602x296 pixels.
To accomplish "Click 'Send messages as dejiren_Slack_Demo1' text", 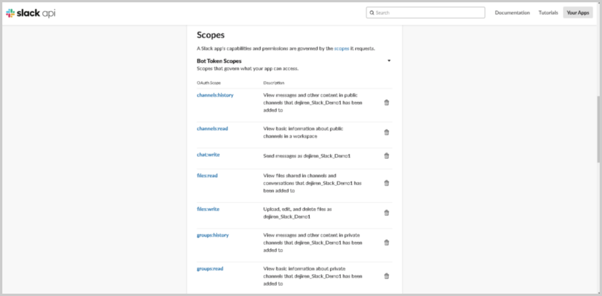I will (x=307, y=156).
